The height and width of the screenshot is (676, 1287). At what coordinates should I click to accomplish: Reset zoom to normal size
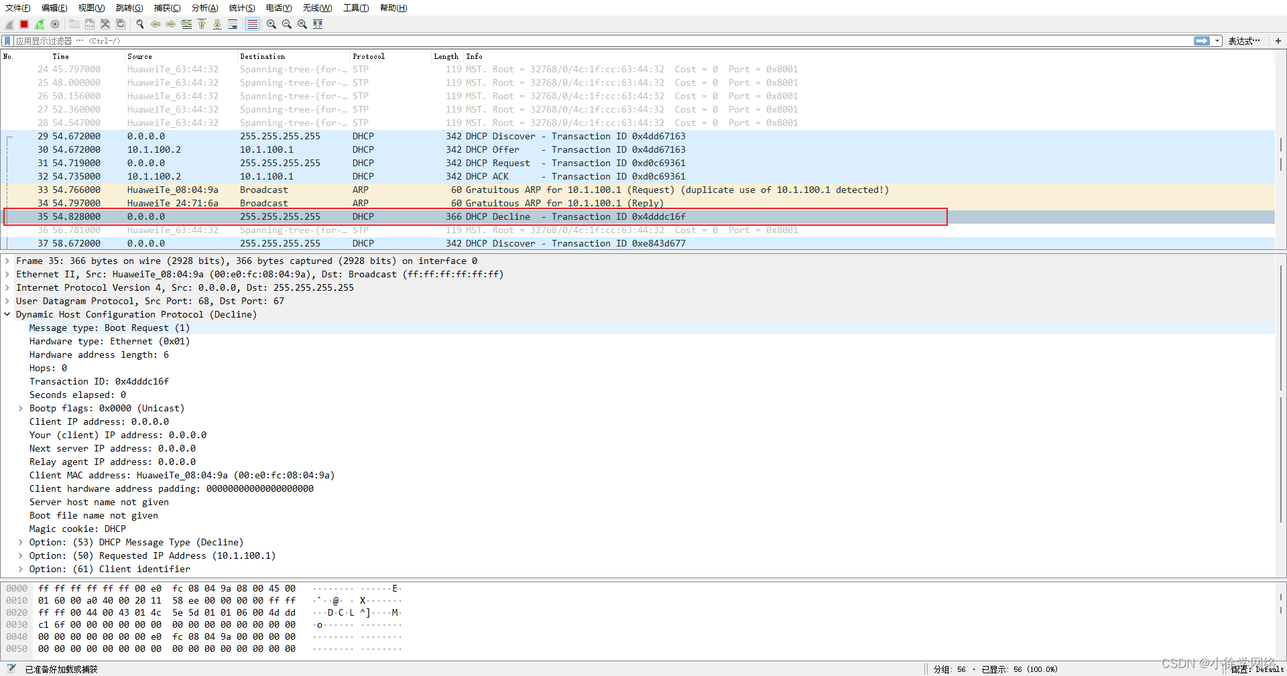[302, 24]
